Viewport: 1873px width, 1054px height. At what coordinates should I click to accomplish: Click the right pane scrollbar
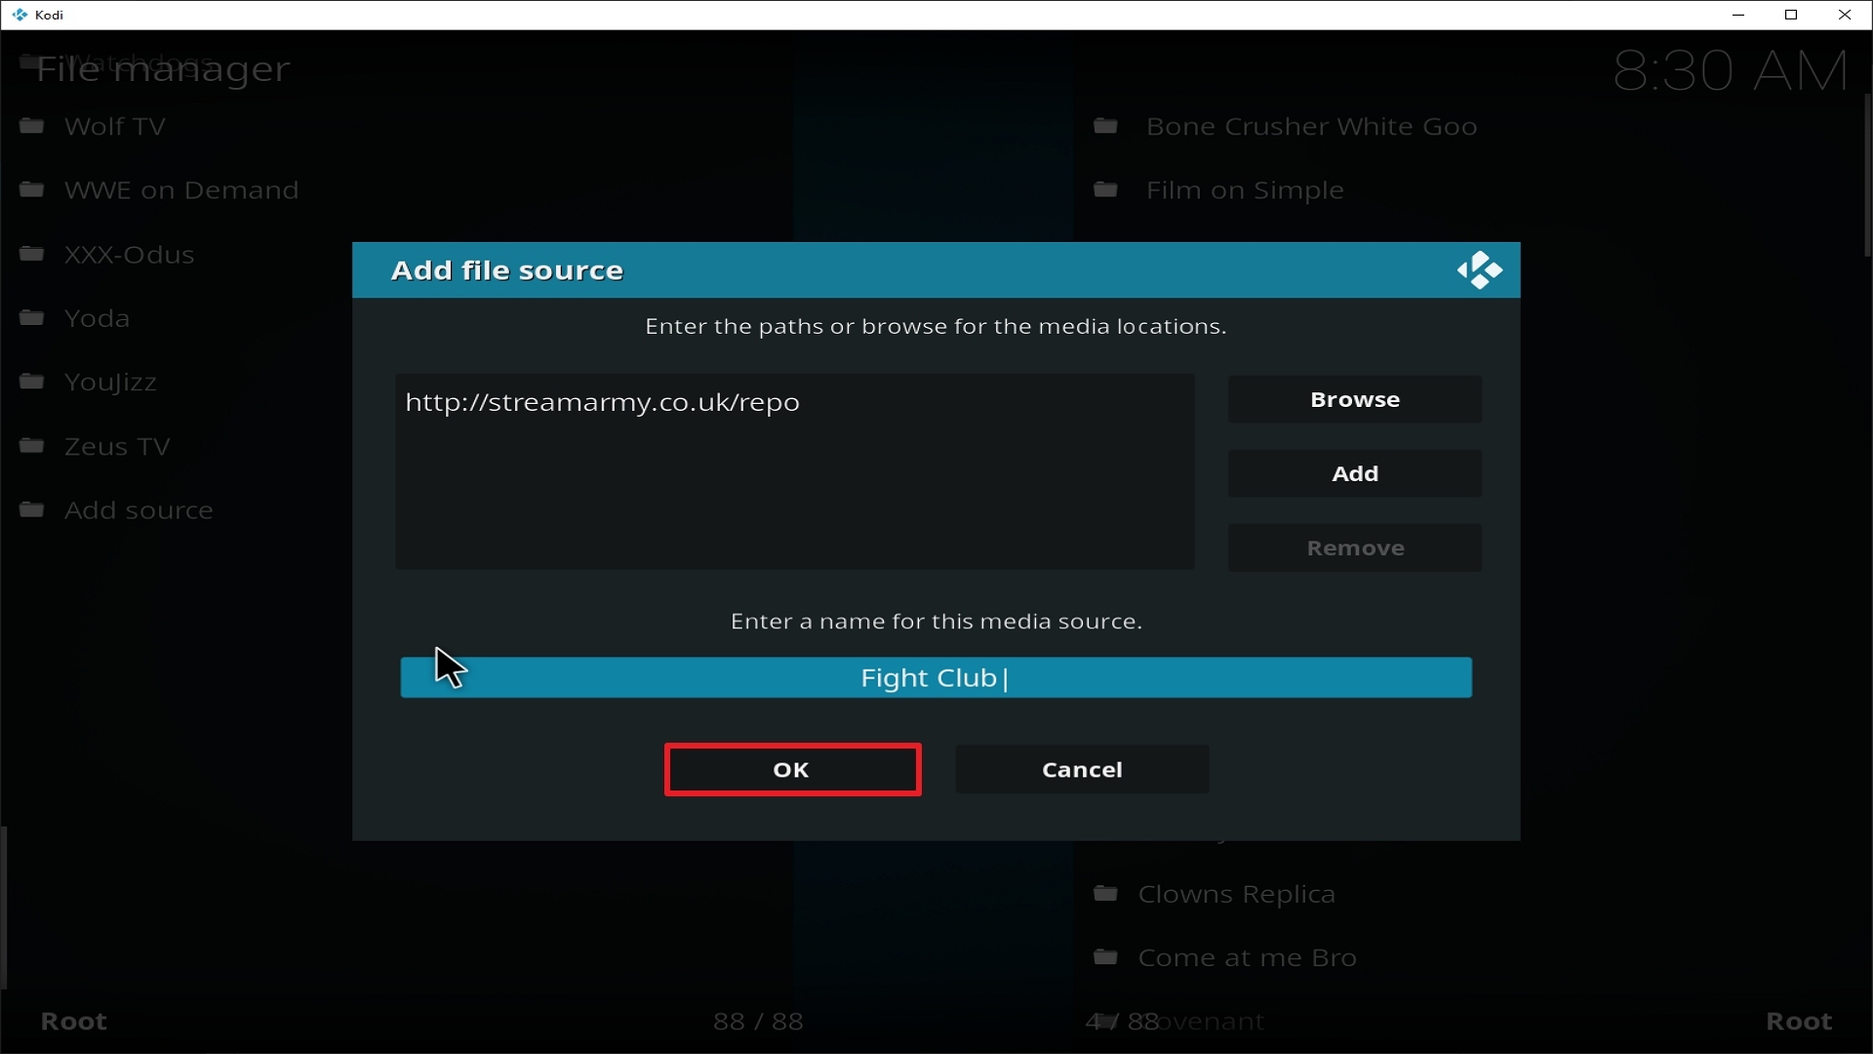[x=1867, y=176]
